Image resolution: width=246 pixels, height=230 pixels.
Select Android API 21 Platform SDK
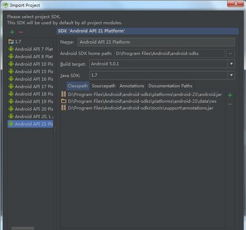pos(30,124)
